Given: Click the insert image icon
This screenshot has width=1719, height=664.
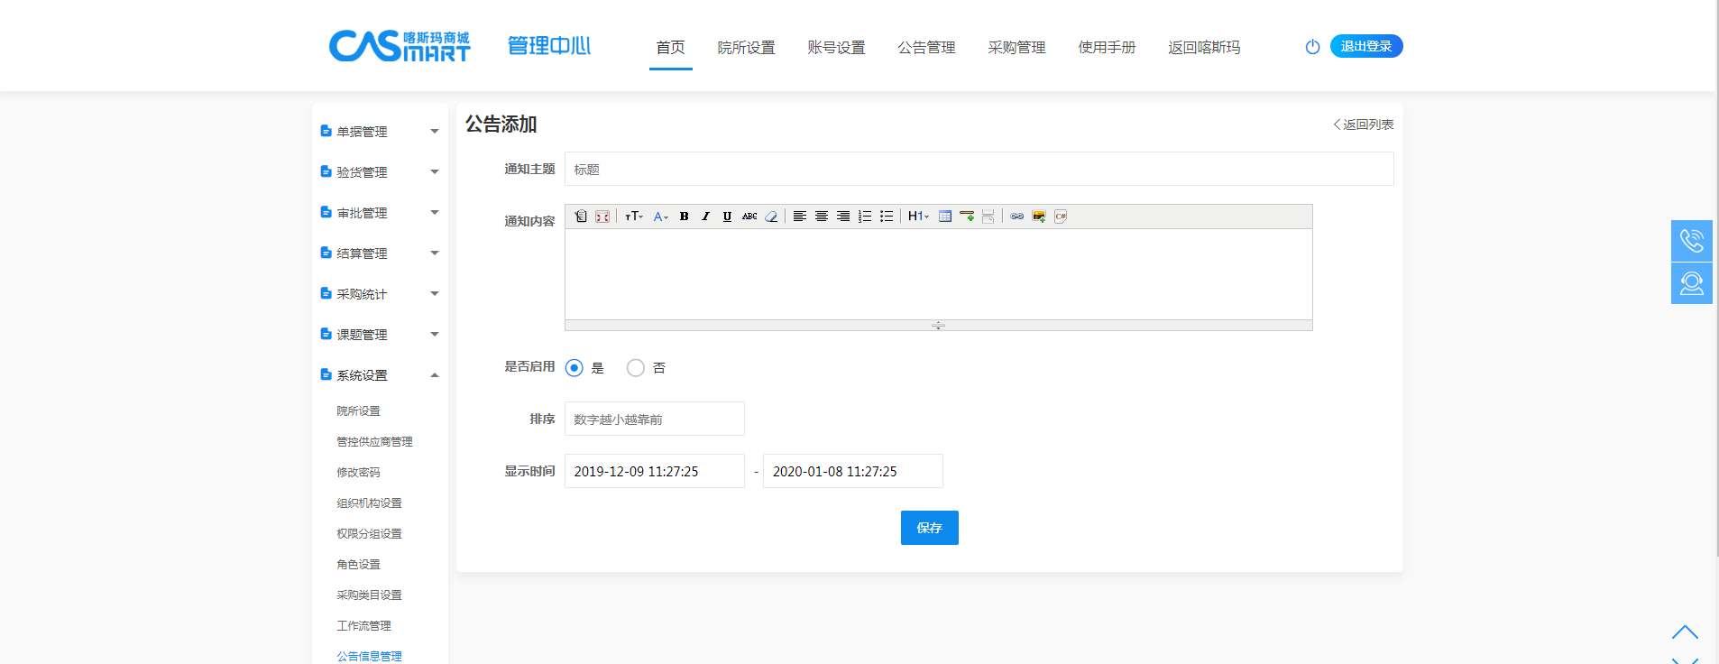Looking at the screenshot, I should point(1038,217).
